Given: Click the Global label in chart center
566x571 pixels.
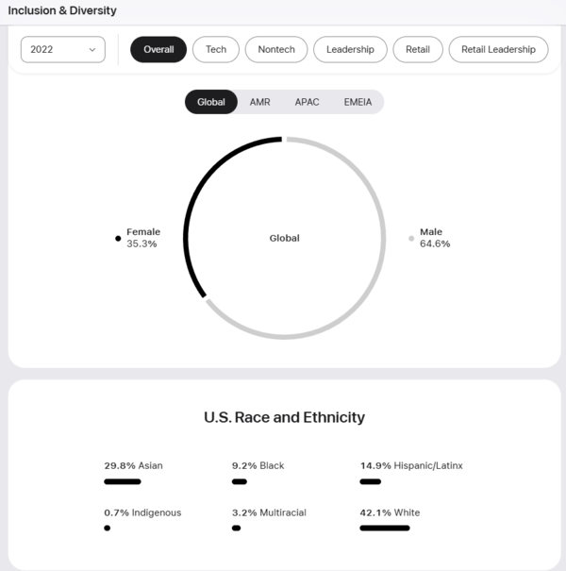Looking at the screenshot, I should [x=284, y=239].
